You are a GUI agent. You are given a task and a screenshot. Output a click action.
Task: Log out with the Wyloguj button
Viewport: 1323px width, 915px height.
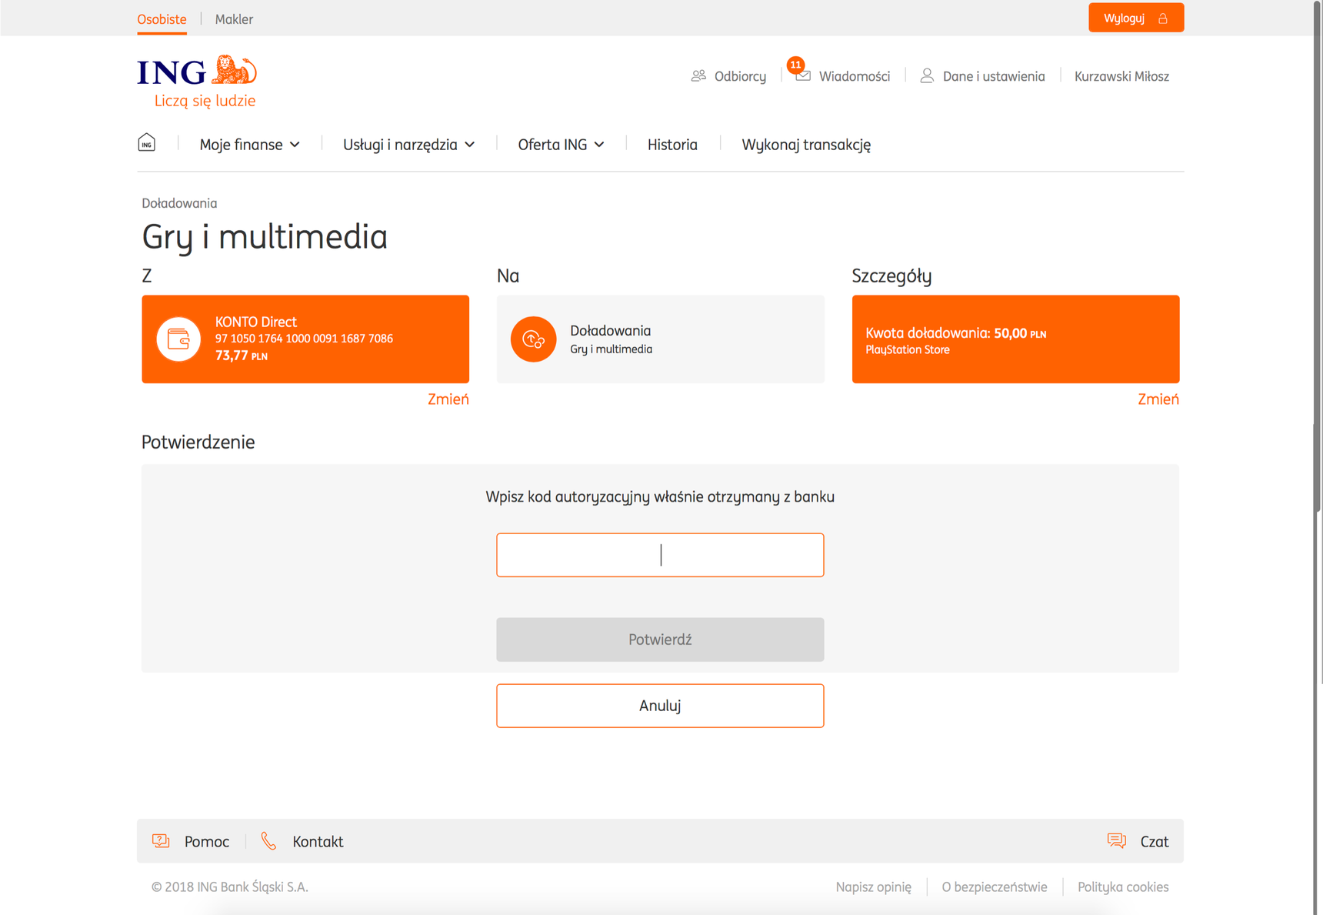pyautogui.click(x=1136, y=18)
